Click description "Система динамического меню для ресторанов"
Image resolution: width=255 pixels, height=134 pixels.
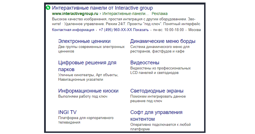click(160, 49)
